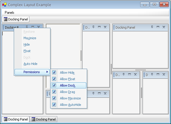The height and width of the screenshot is (124, 171).
Task: Select the first bottom Docking Panel tab
Action: (x=16, y=119)
